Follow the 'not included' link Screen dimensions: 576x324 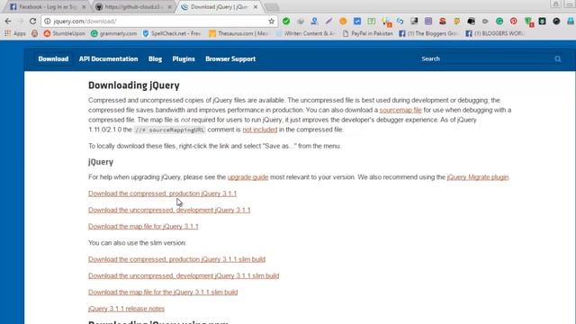[260, 130]
